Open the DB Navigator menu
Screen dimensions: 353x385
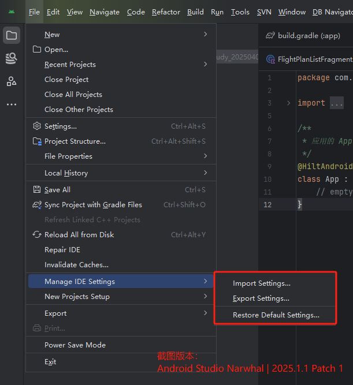(333, 12)
